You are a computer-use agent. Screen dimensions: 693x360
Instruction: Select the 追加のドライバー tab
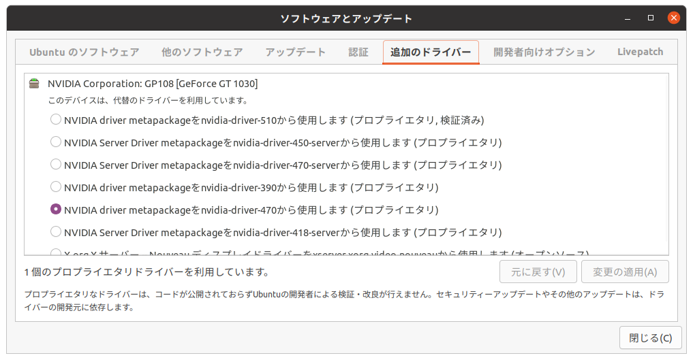431,52
